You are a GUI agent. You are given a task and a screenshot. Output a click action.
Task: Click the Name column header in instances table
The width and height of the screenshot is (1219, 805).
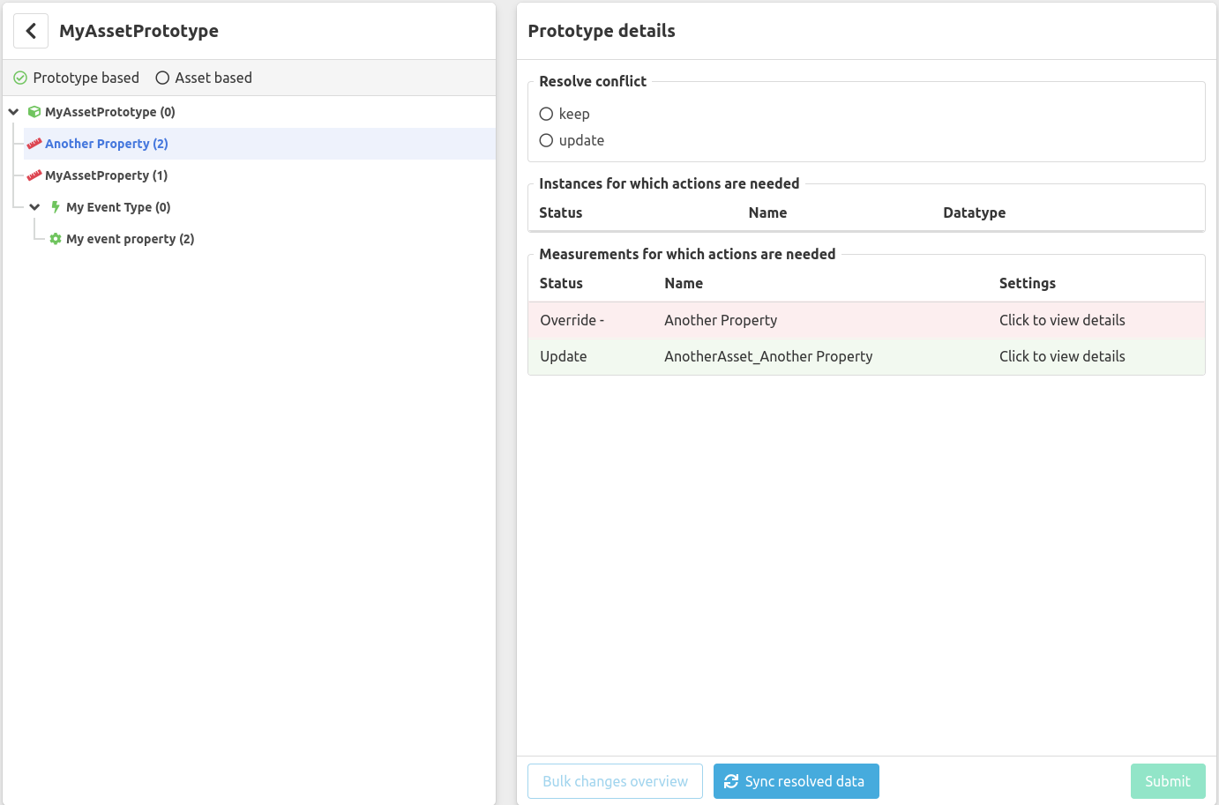(767, 212)
